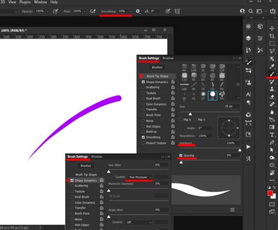Open the share icon in options bar

click(x=273, y=11)
